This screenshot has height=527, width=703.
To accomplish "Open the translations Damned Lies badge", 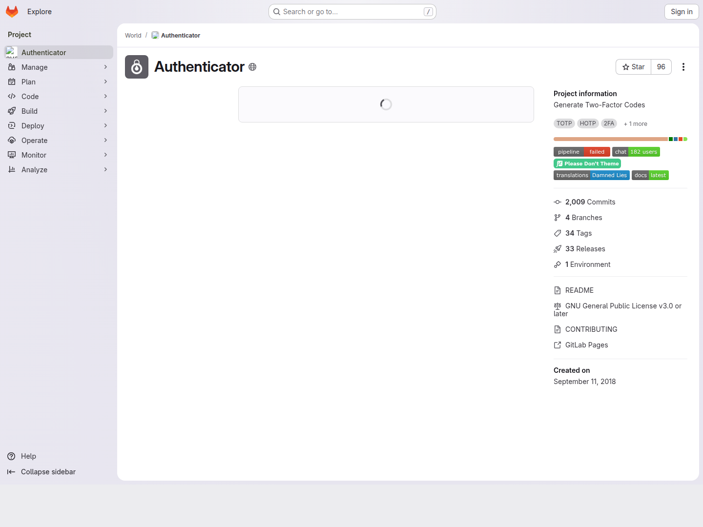I will pyautogui.click(x=592, y=175).
